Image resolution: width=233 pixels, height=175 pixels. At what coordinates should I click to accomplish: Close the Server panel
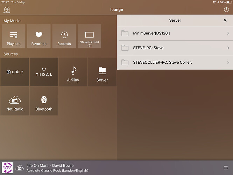[x=225, y=20]
